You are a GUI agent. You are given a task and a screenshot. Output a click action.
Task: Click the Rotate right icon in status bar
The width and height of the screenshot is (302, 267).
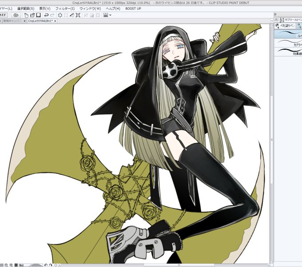[51, 265]
